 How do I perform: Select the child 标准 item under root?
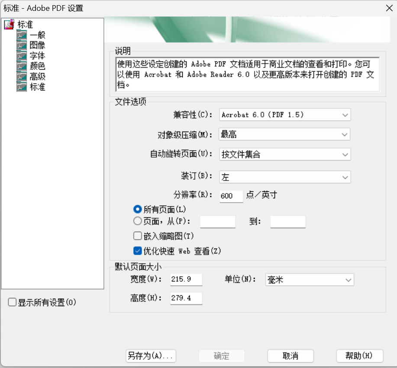(38, 87)
